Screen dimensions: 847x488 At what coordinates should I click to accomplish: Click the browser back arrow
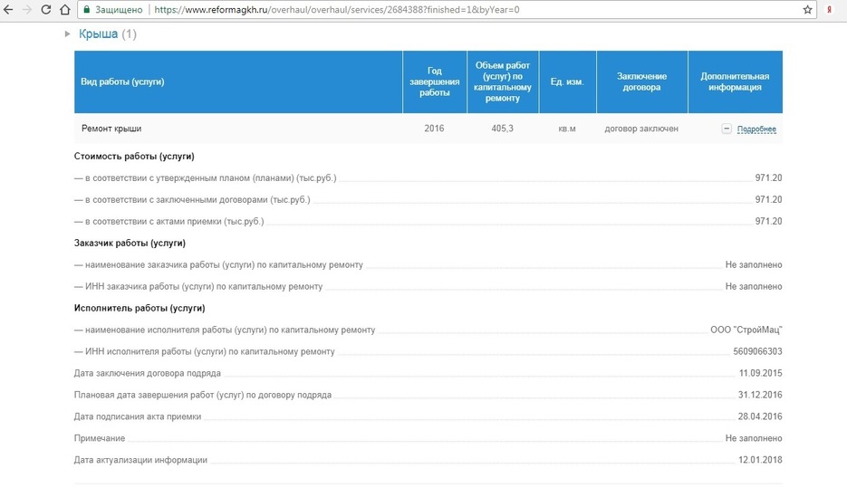point(8,9)
